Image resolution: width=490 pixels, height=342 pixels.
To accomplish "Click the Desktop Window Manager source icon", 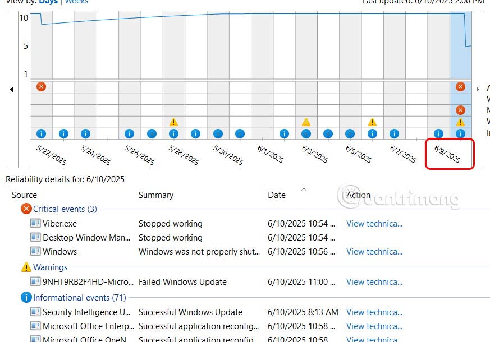I will click(35, 237).
